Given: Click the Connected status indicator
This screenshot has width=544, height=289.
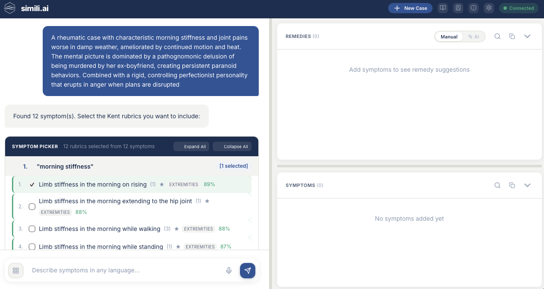Looking at the screenshot, I should (518, 8).
